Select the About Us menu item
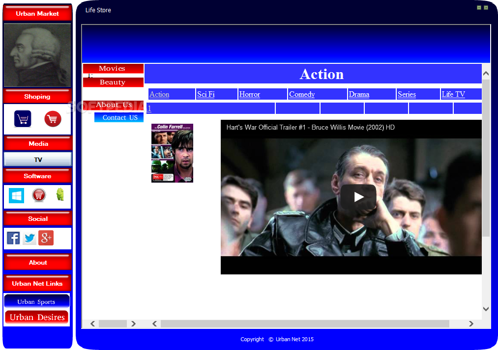This screenshot has width=498, height=350. pos(113,105)
